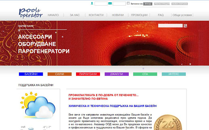Click into the banner search box

pos(170,26)
